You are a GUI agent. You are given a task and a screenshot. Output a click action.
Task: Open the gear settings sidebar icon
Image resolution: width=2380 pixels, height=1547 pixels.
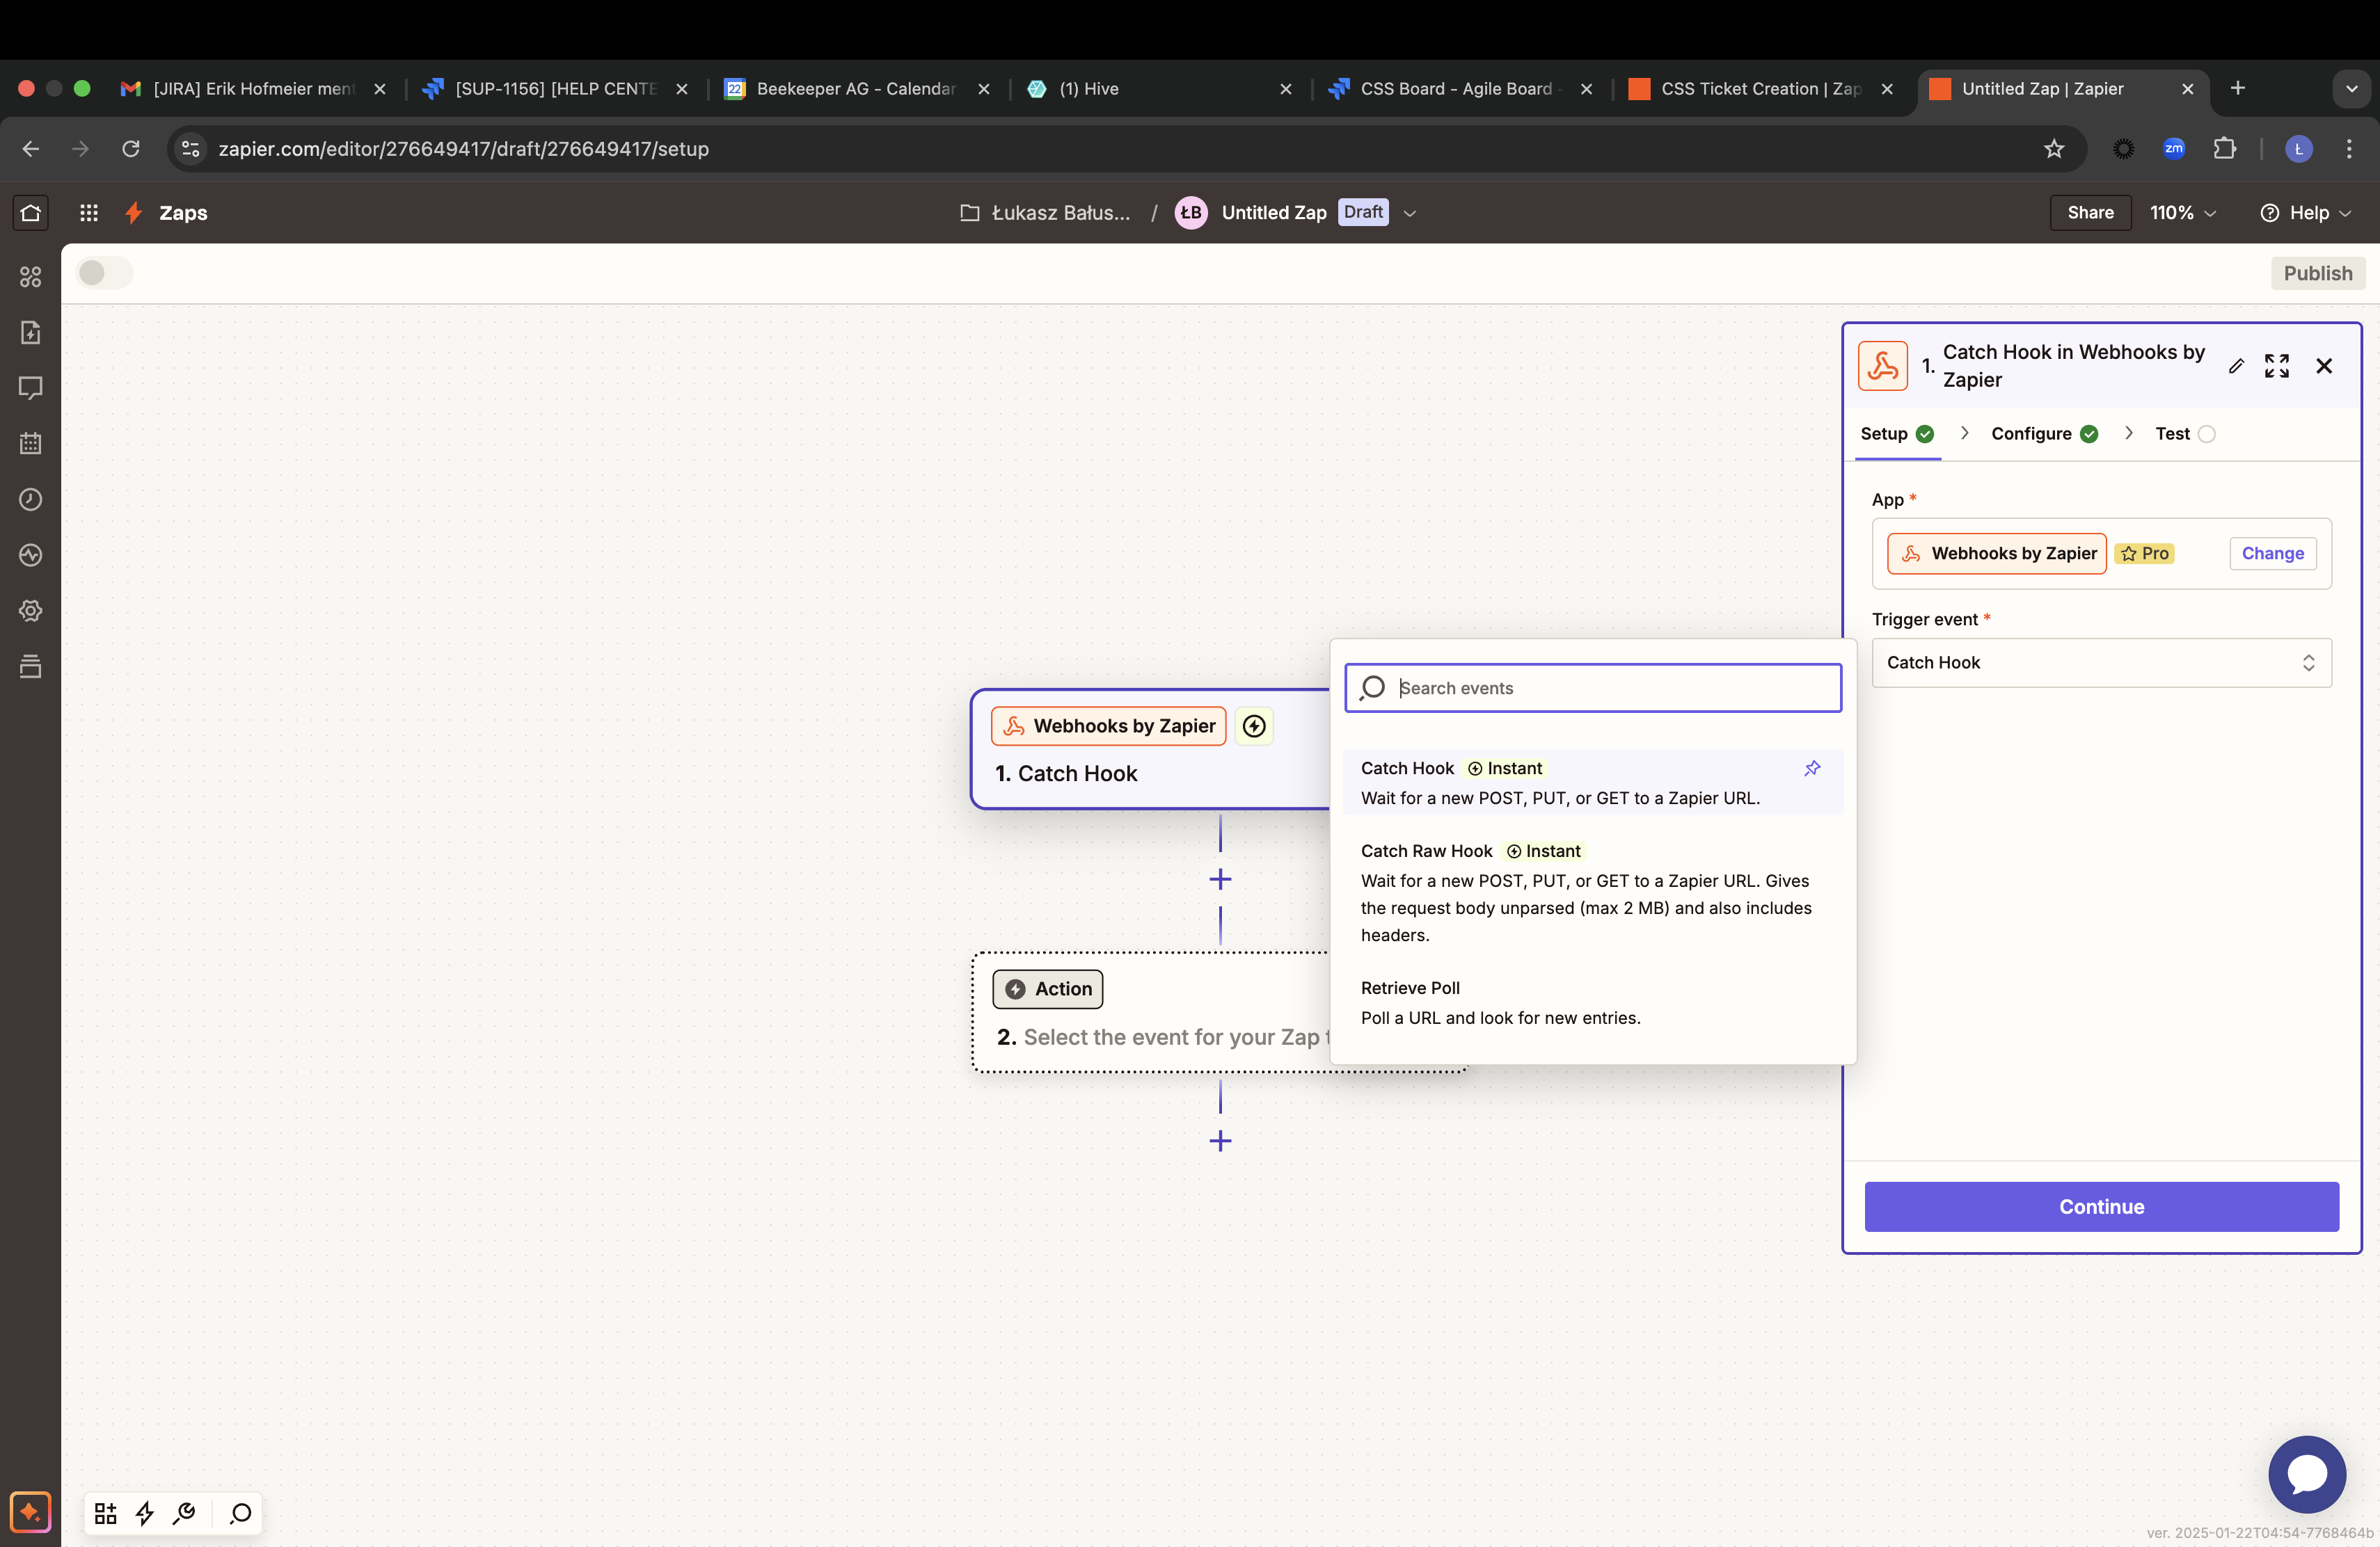tap(31, 611)
